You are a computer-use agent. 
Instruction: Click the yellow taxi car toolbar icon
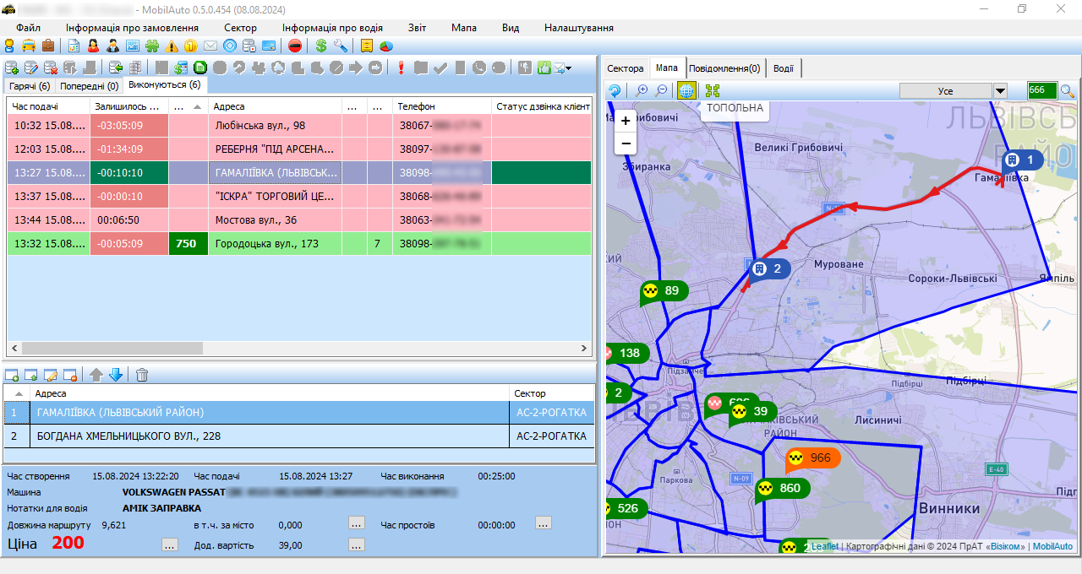pos(29,46)
